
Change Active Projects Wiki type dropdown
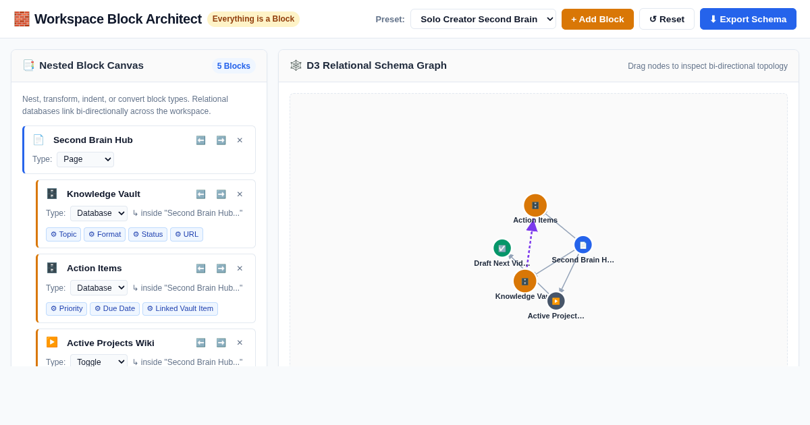click(x=99, y=362)
